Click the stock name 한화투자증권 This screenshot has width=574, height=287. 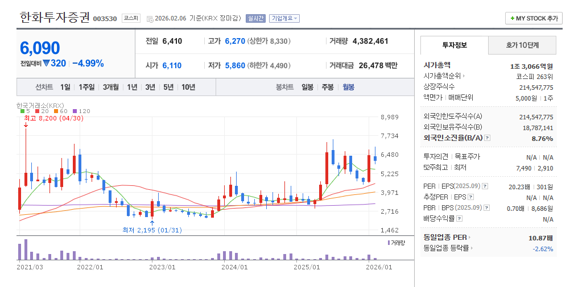pyautogui.click(x=55, y=17)
